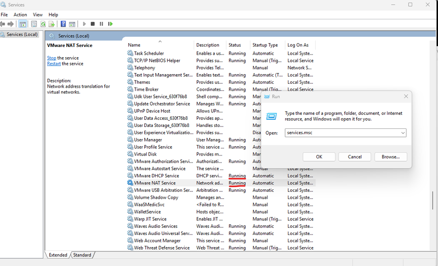The width and height of the screenshot is (438, 266).
Task: Open the Help menu
Action: [53, 15]
